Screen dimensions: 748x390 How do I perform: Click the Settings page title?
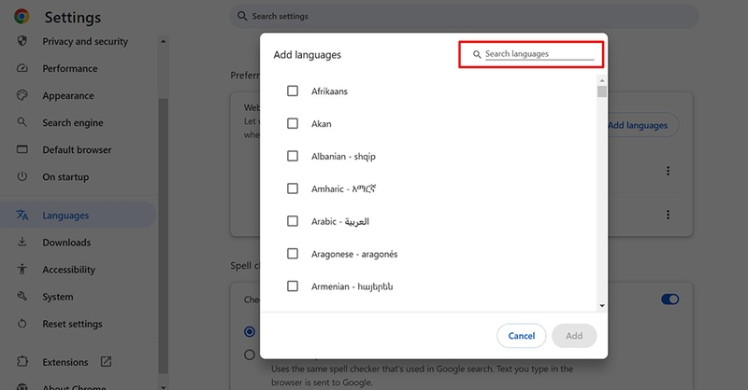(x=73, y=17)
